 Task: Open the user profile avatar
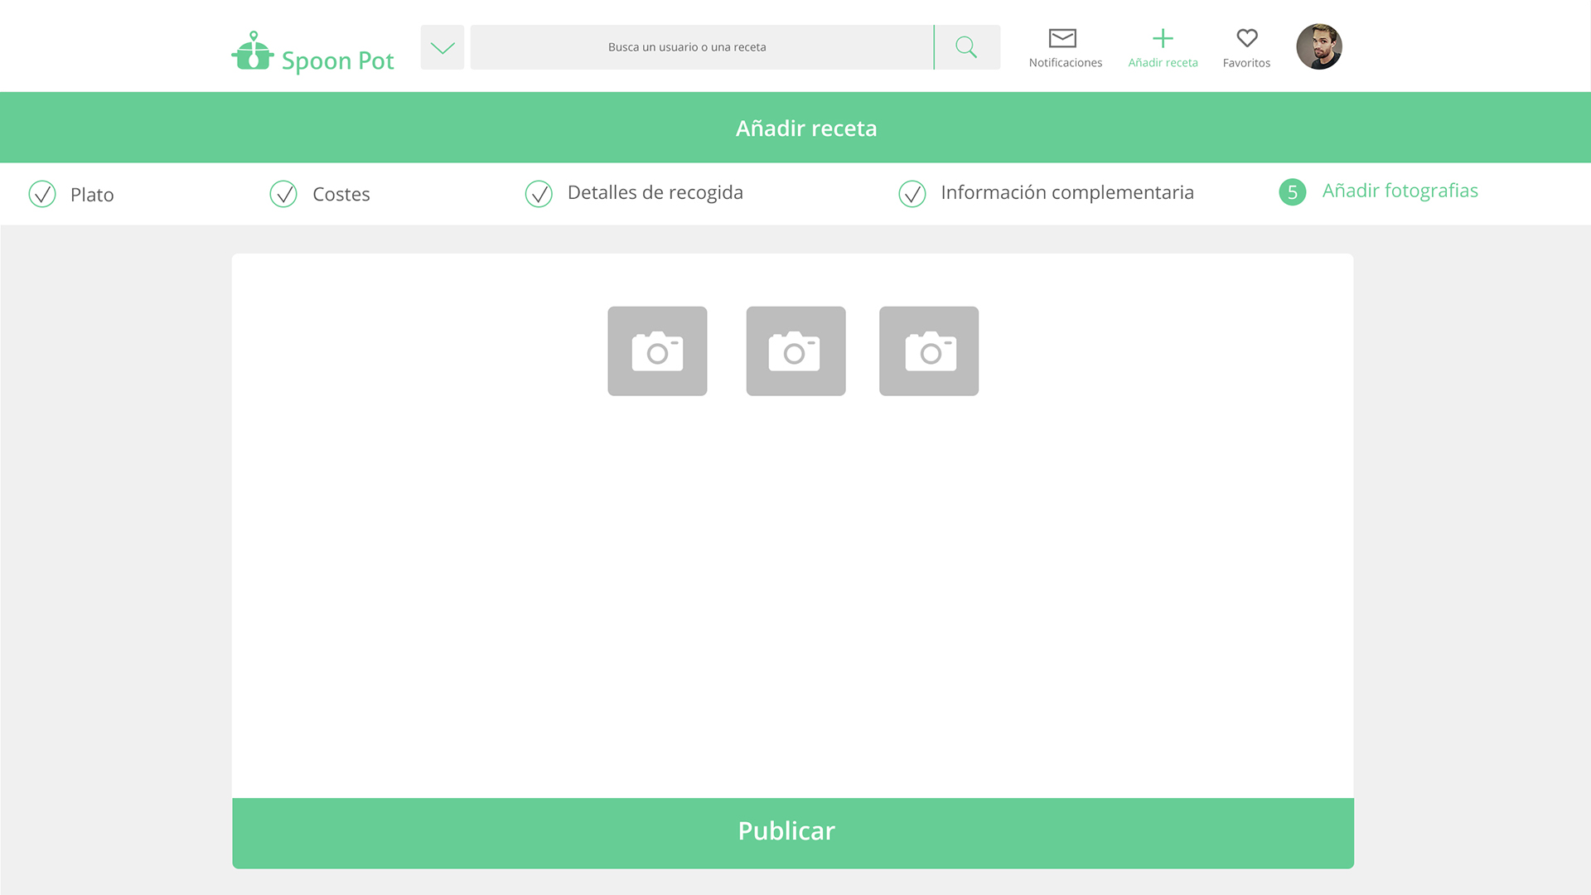(x=1319, y=46)
